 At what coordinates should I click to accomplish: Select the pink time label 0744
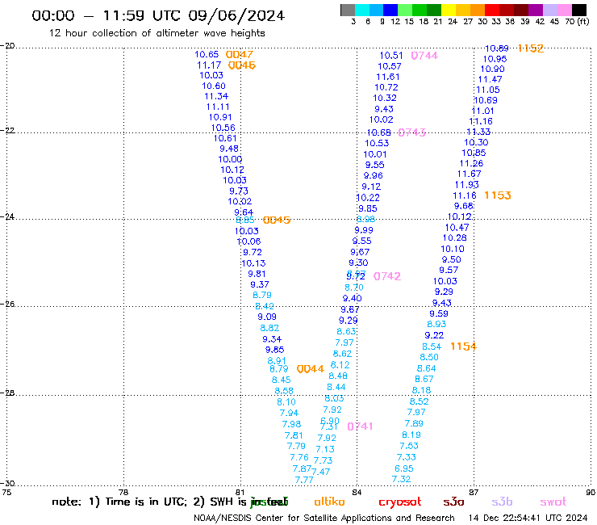(424, 56)
